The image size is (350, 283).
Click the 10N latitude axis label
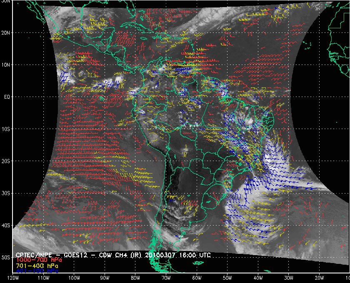pos(6,65)
